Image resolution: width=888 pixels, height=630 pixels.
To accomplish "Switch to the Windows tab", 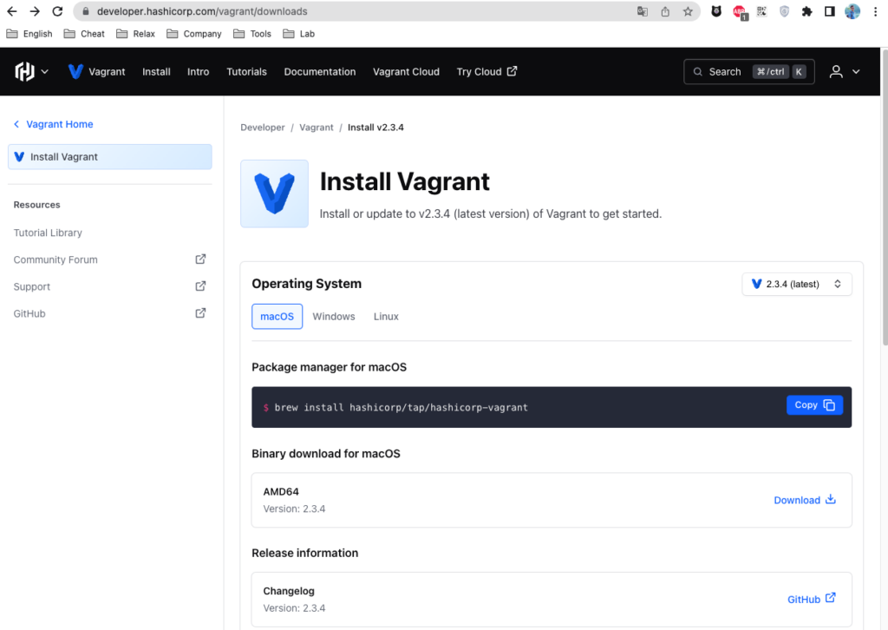I will (334, 316).
